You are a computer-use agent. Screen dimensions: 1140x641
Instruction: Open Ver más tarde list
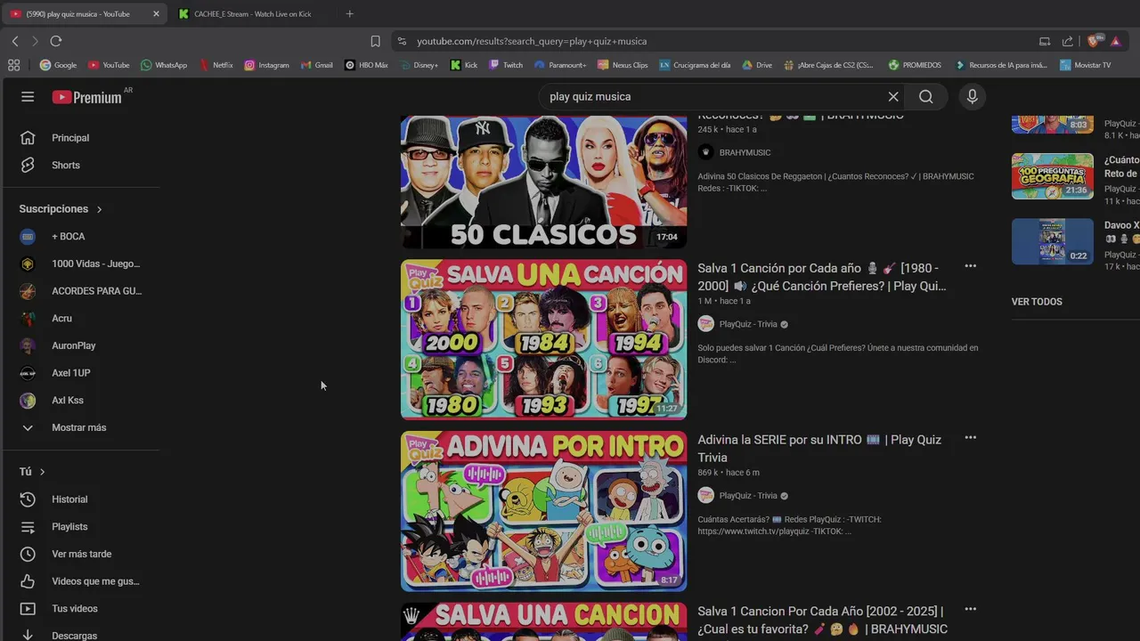tap(80, 554)
